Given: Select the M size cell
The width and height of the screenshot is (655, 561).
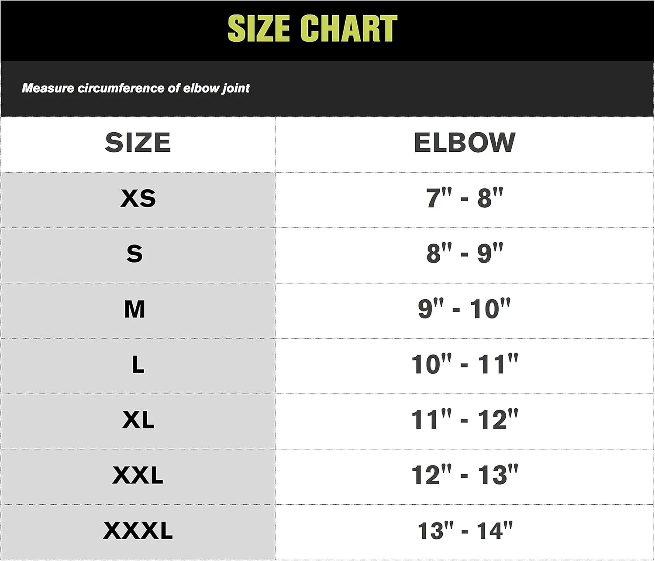Looking at the screenshot, I should (138, 311).
